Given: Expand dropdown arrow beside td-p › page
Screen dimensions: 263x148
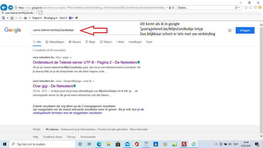Looking at the screenshot, I should 71,58.
